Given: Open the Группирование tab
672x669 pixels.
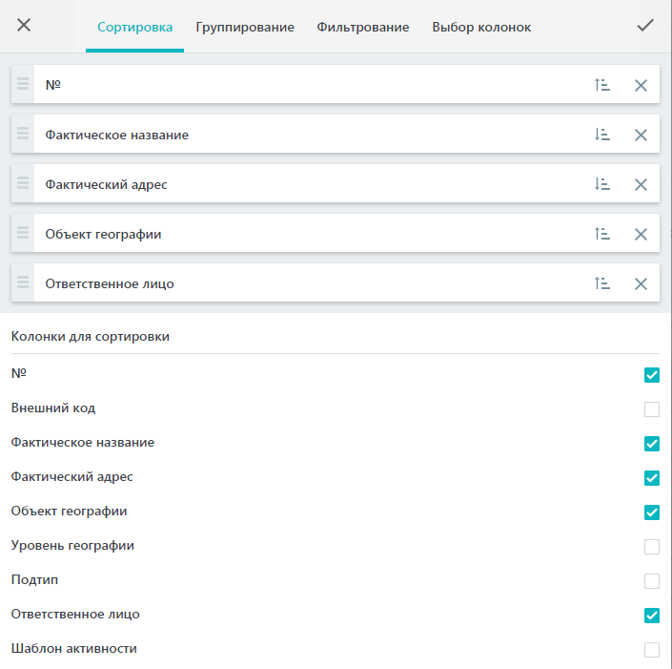Looking at the screenshot, I should pyautogui.click(x=245, y=27).
